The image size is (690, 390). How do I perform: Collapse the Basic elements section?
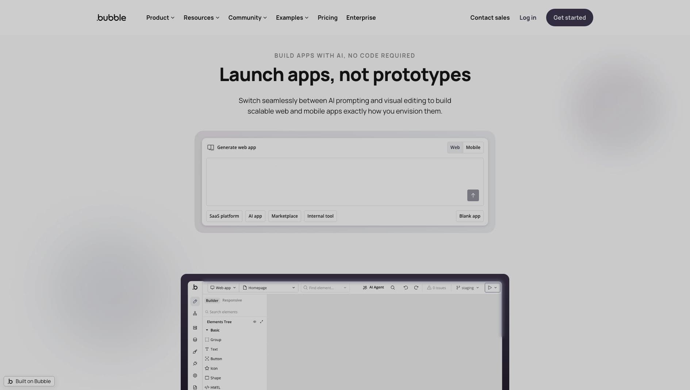(207, 330)
